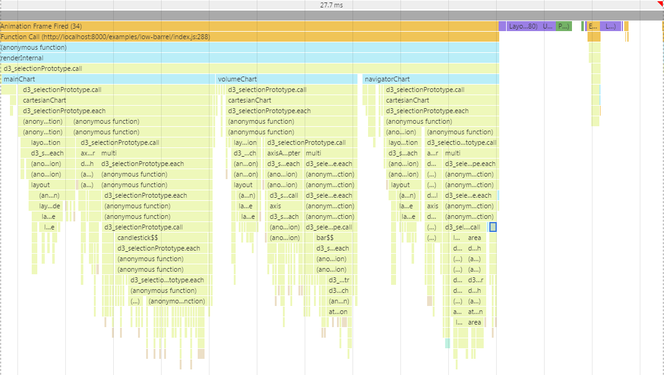Select the layo...tion bar under mainChart

[47, 143]
